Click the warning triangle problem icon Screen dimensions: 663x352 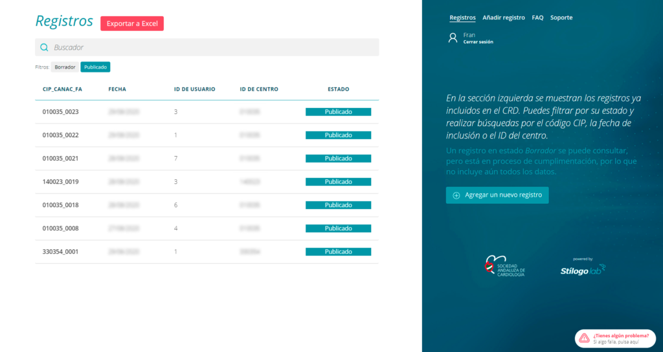pos(584,338)
